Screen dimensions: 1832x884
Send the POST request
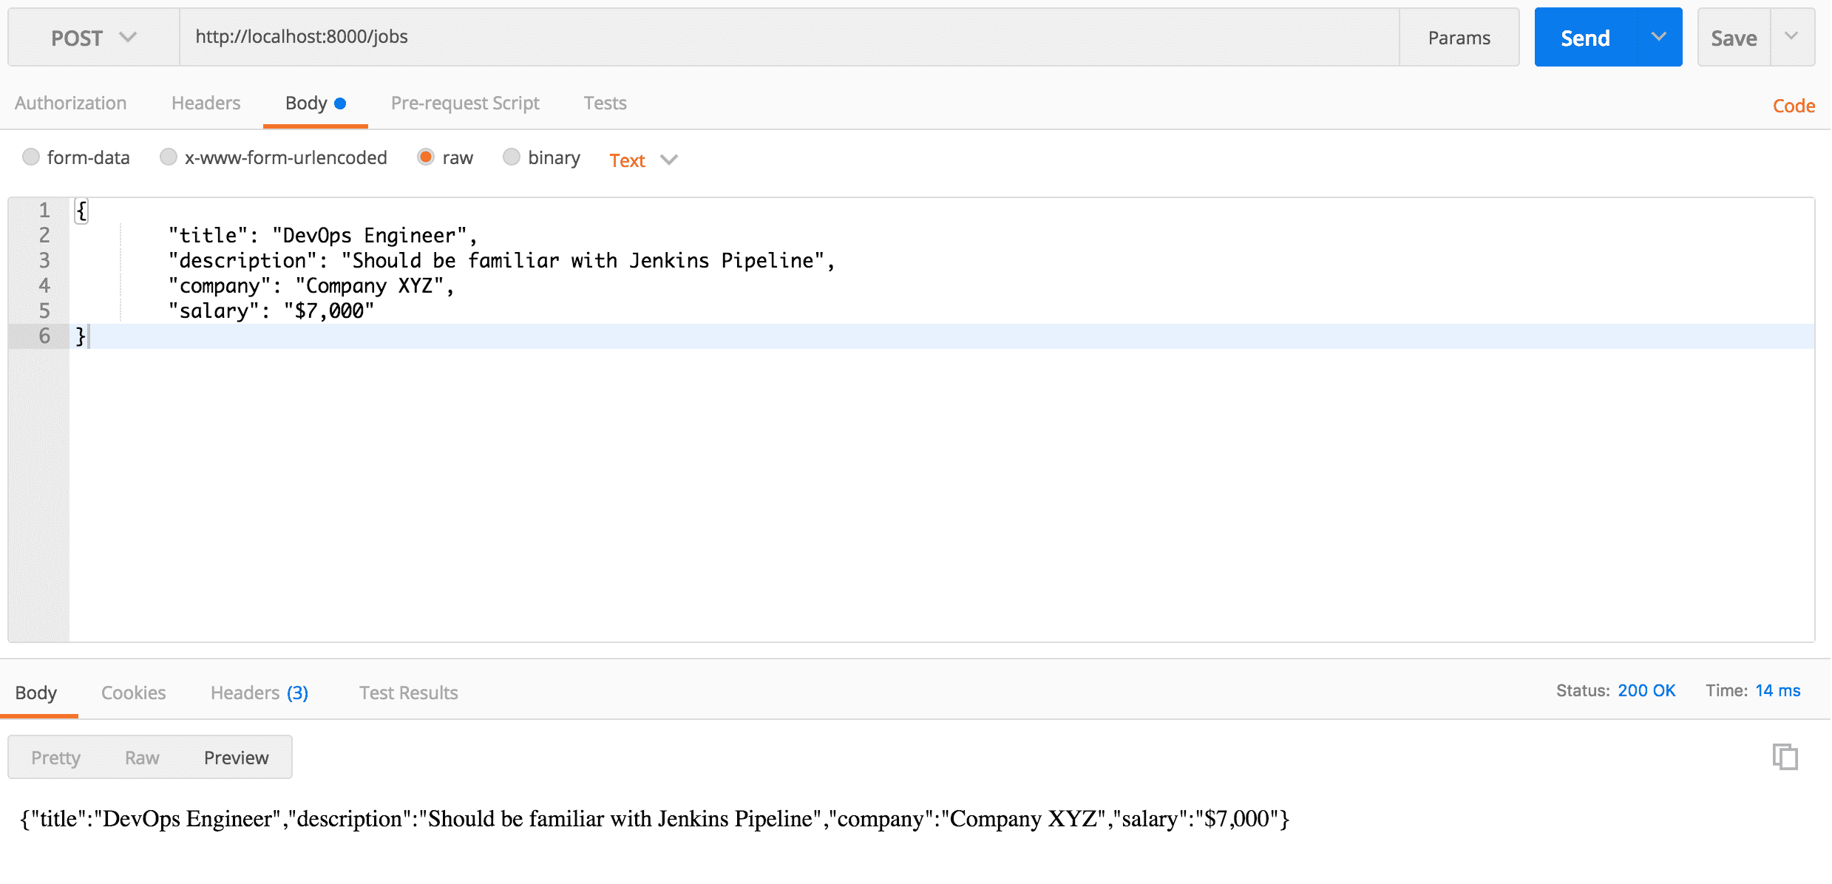click(x=1585, y=38)
